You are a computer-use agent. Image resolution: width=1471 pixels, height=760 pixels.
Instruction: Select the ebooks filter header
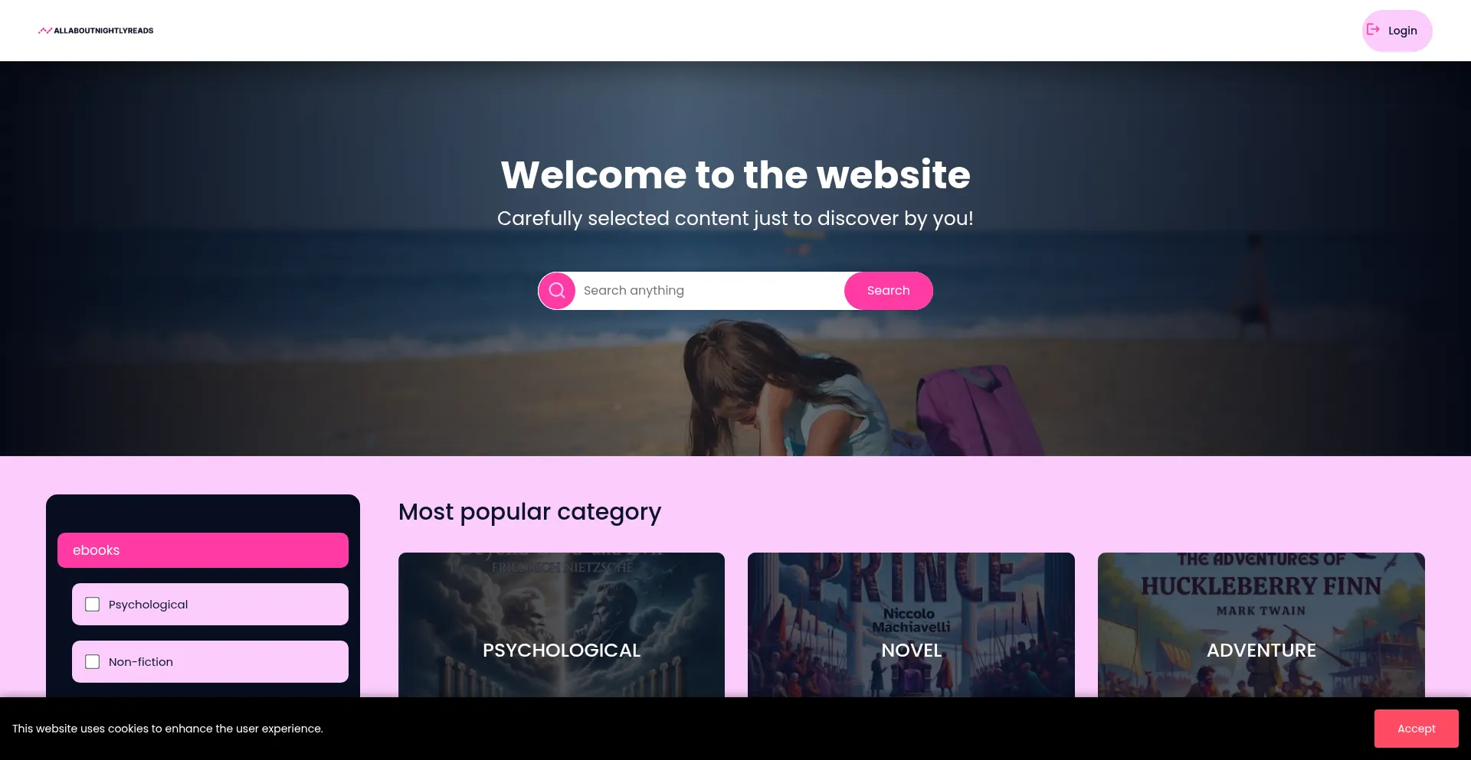tap(203, 550)
